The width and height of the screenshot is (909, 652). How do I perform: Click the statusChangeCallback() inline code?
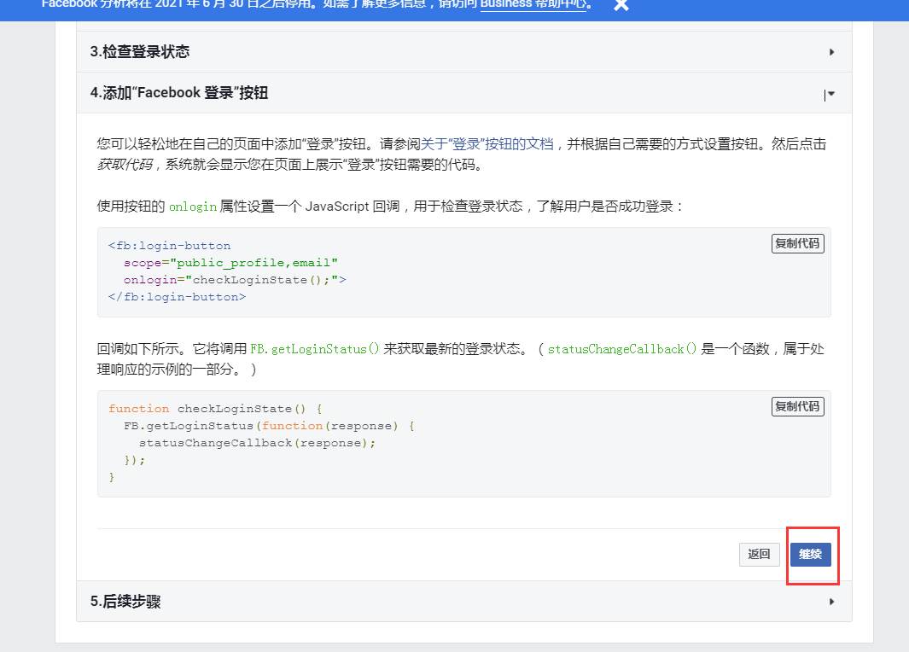point(622,349)
